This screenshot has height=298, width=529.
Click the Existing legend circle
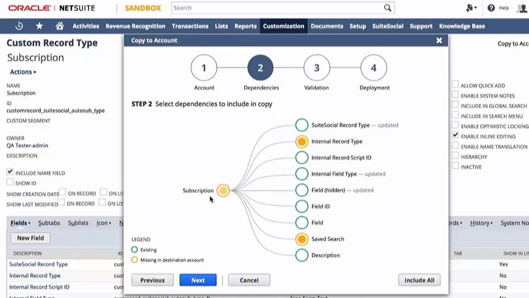[135, 249]
